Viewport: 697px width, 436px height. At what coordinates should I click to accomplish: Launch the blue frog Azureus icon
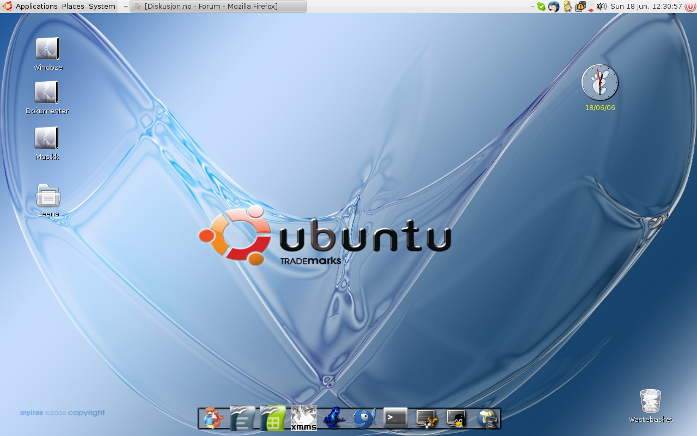click(334, 418)
